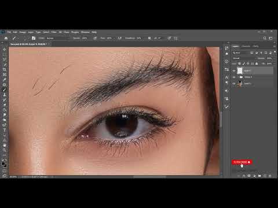
Task: Hide the bottom portrait layer
Action: [x=234, y=83]
